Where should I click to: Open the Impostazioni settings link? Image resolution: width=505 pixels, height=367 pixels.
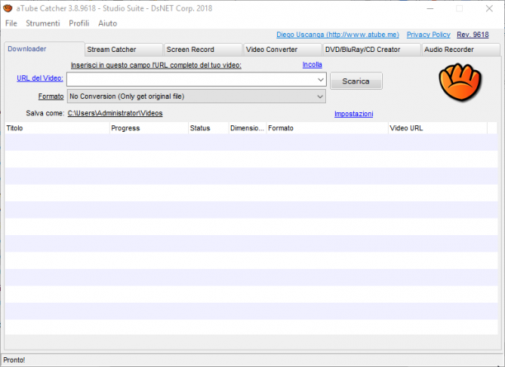tap(354, 114)
